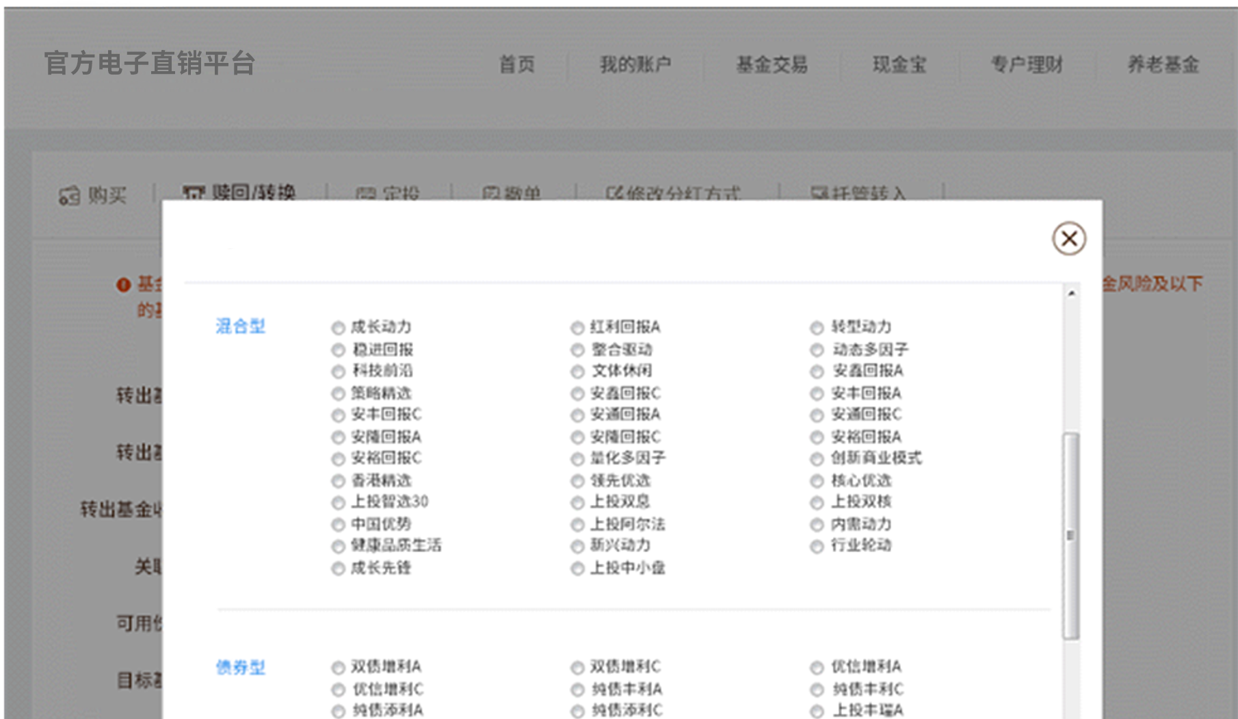Choose the 科技前沿 fund

pyautogui.click(x=338, y=371)
